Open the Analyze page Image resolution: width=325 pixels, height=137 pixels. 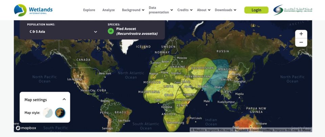108,10
